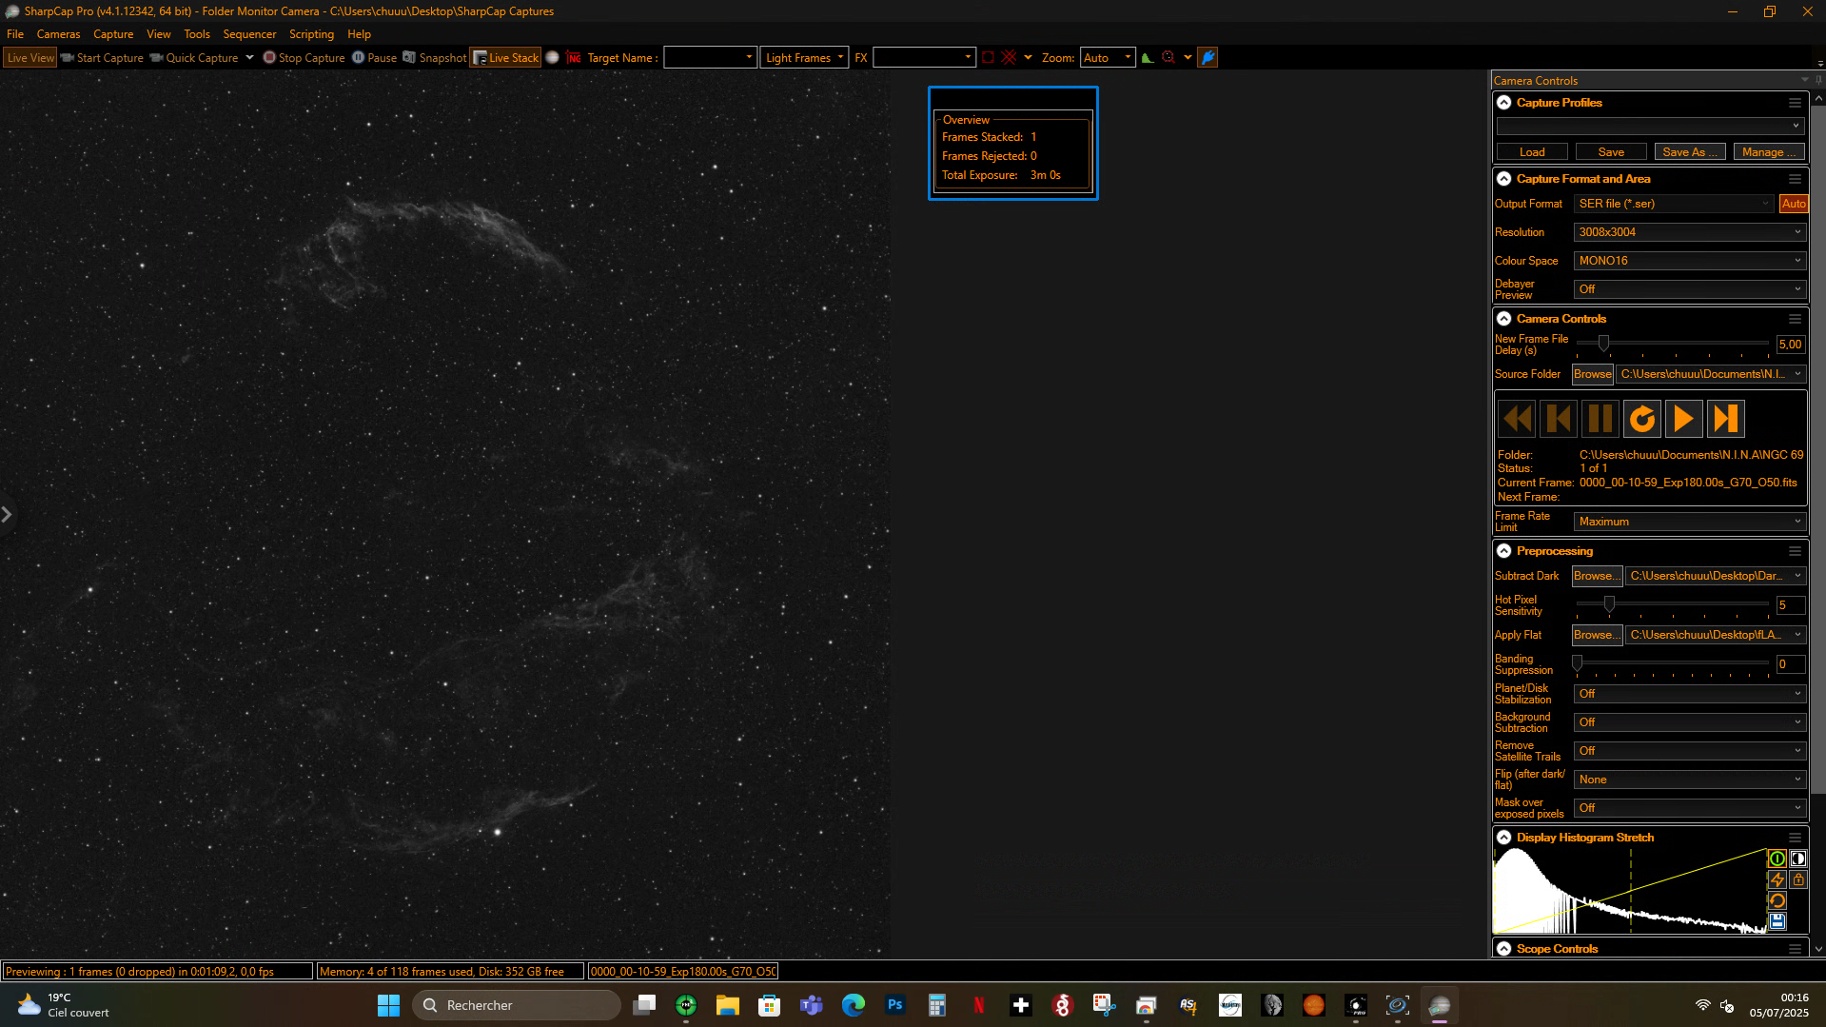Open the Scripting menu
The width and height of the screenshot is (1826, 1027).
coord(311,34)
